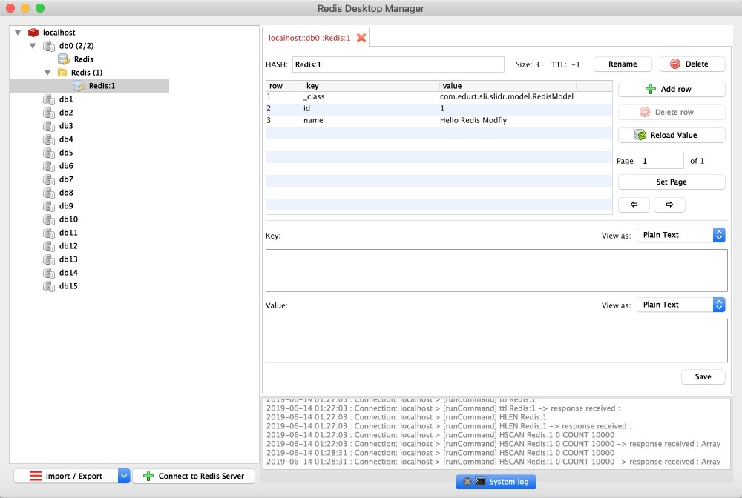Click into the Key text area

[496, 270]
